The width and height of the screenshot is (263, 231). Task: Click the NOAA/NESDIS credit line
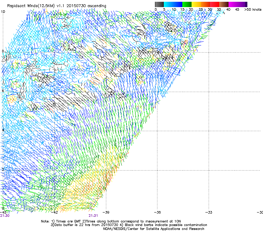[154, 229]
